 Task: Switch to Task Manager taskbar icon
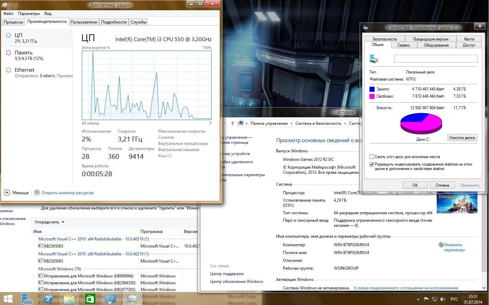pos(132,299)
